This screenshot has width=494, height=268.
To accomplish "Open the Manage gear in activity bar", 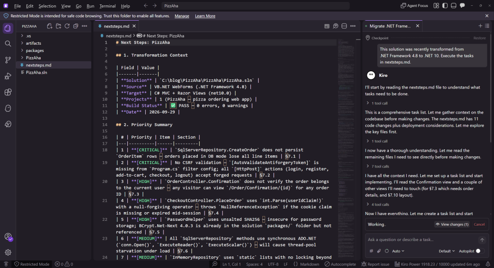I will point(8,252).
